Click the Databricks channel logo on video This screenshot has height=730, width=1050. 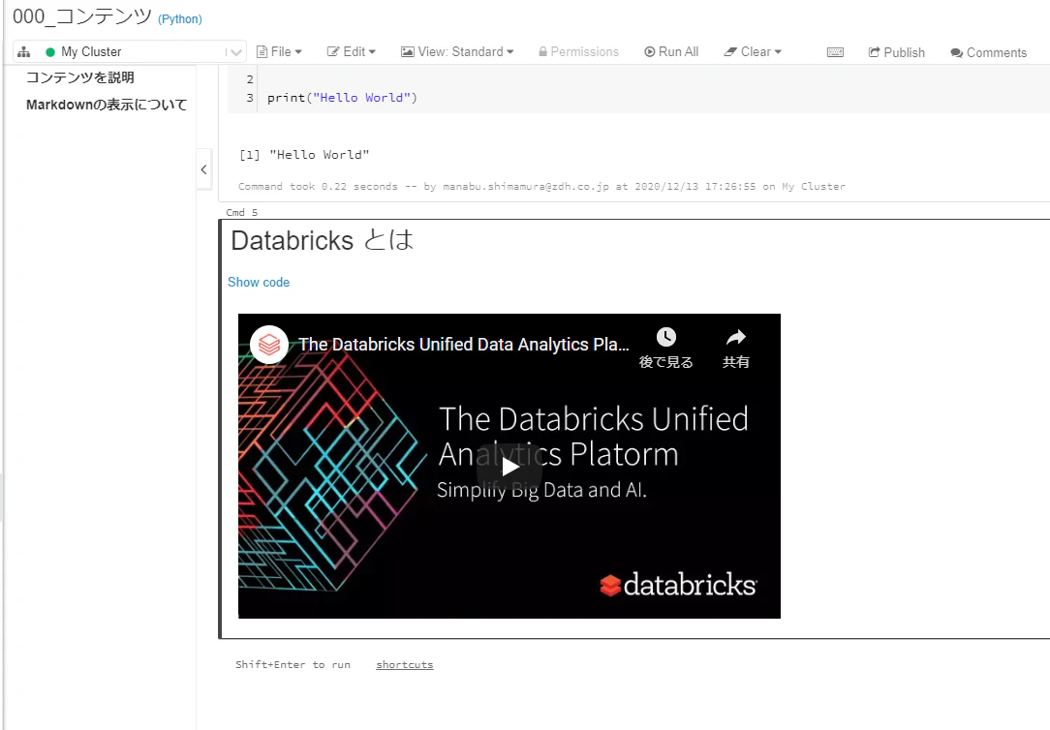269,345
